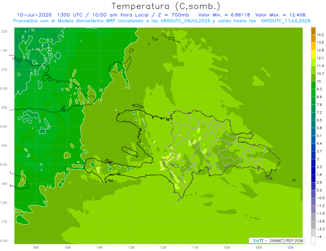Select the "Z = 700mb" level text
Screen dimensions: 326x251
(x=174, y=15)
